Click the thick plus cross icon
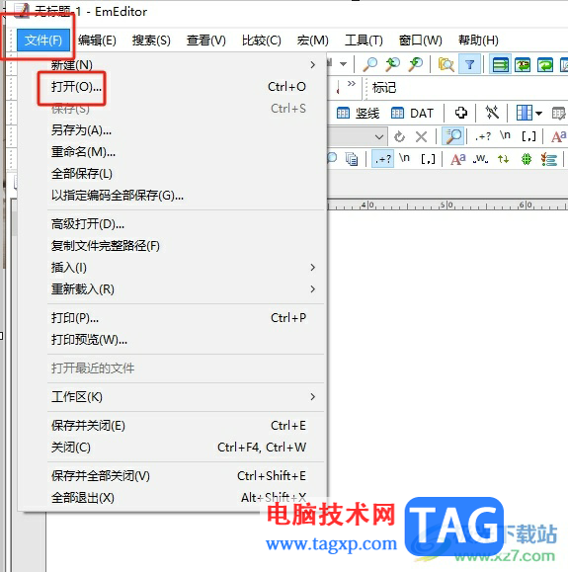Viewport: 568px width, 572px height. 461,113
